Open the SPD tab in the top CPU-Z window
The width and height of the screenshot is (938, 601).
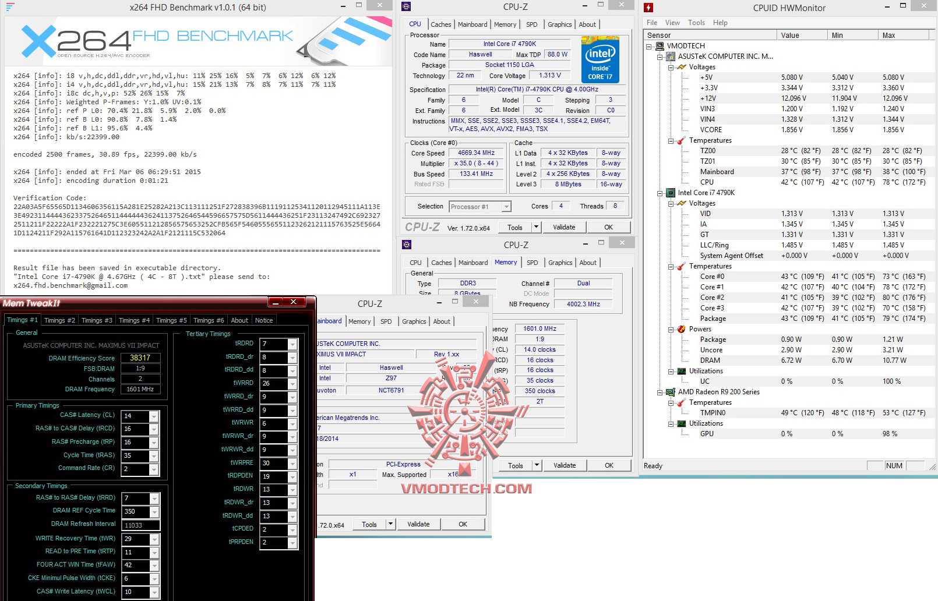[532, 24]
